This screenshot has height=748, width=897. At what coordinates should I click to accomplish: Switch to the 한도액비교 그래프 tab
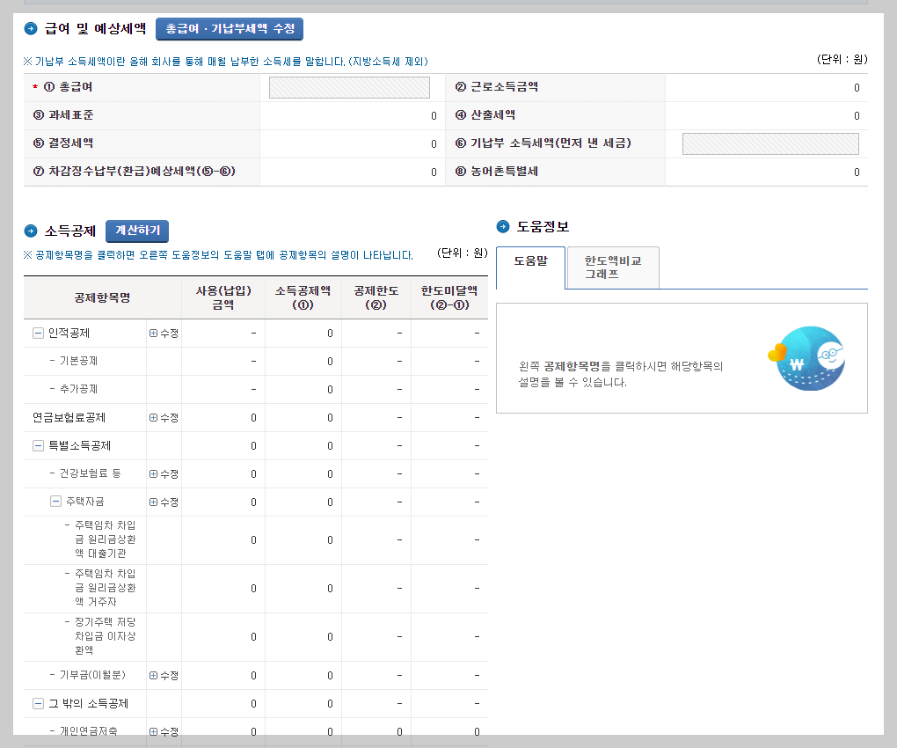[612, 267]
